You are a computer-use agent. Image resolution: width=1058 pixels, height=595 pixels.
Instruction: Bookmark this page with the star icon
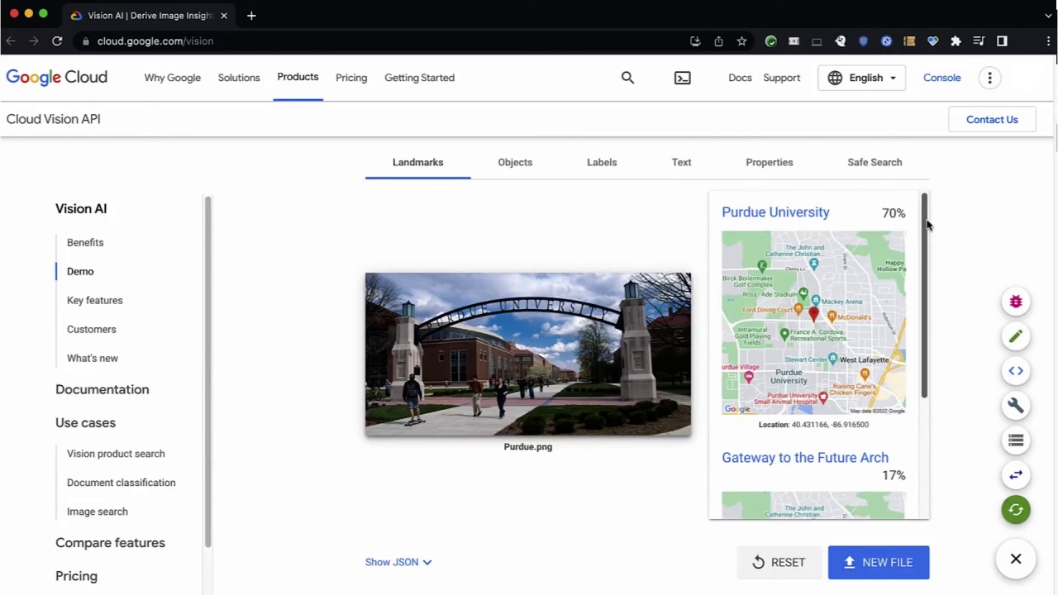click(x=741, y=41)
